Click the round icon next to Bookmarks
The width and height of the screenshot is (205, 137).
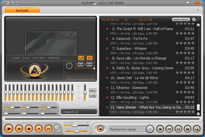click(194, 19)
